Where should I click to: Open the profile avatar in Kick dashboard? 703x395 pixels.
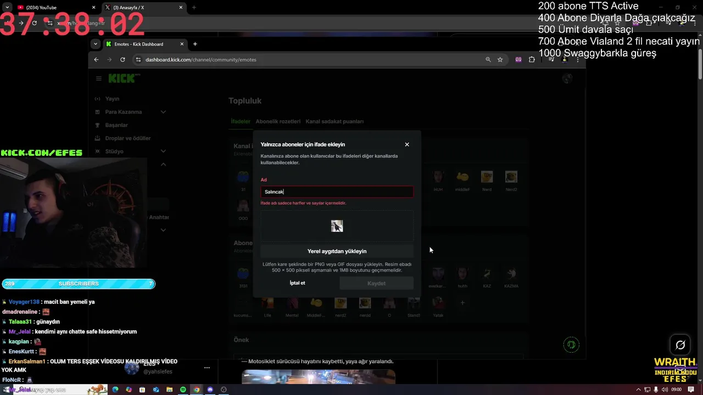567,78
